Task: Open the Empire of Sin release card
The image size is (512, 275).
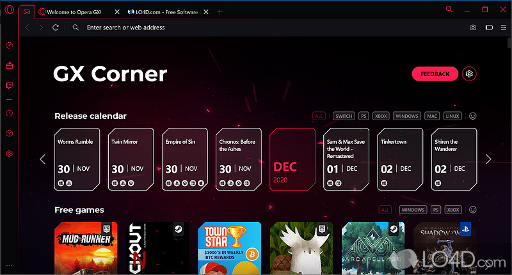Action: point(185,159)
